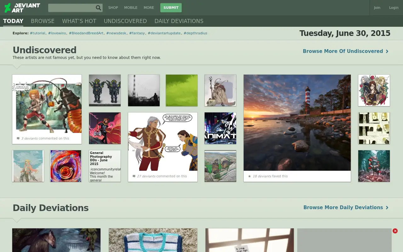The height and width of the screenshot is (252, 403).
Task: Switch to the UNDISCOVERED tab
Action: click(x=125, y=21)
